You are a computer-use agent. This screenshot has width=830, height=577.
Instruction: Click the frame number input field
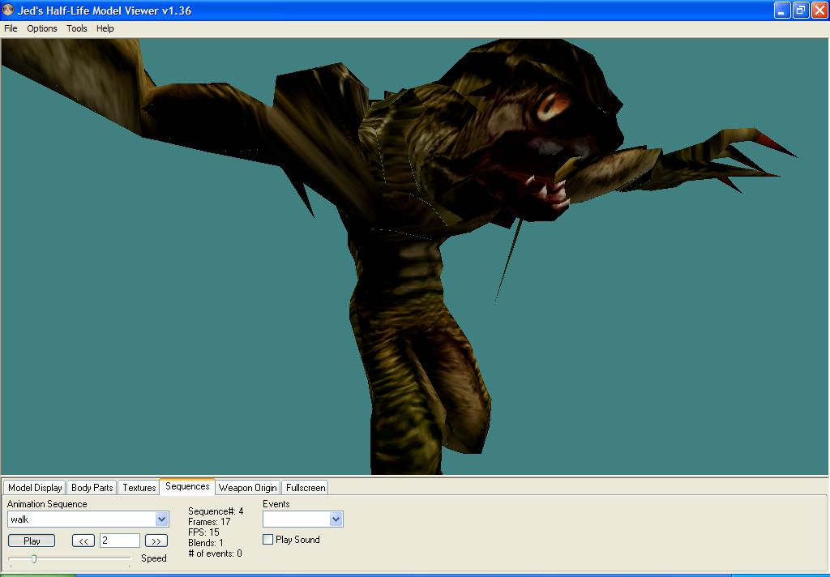tap(120, 541)
